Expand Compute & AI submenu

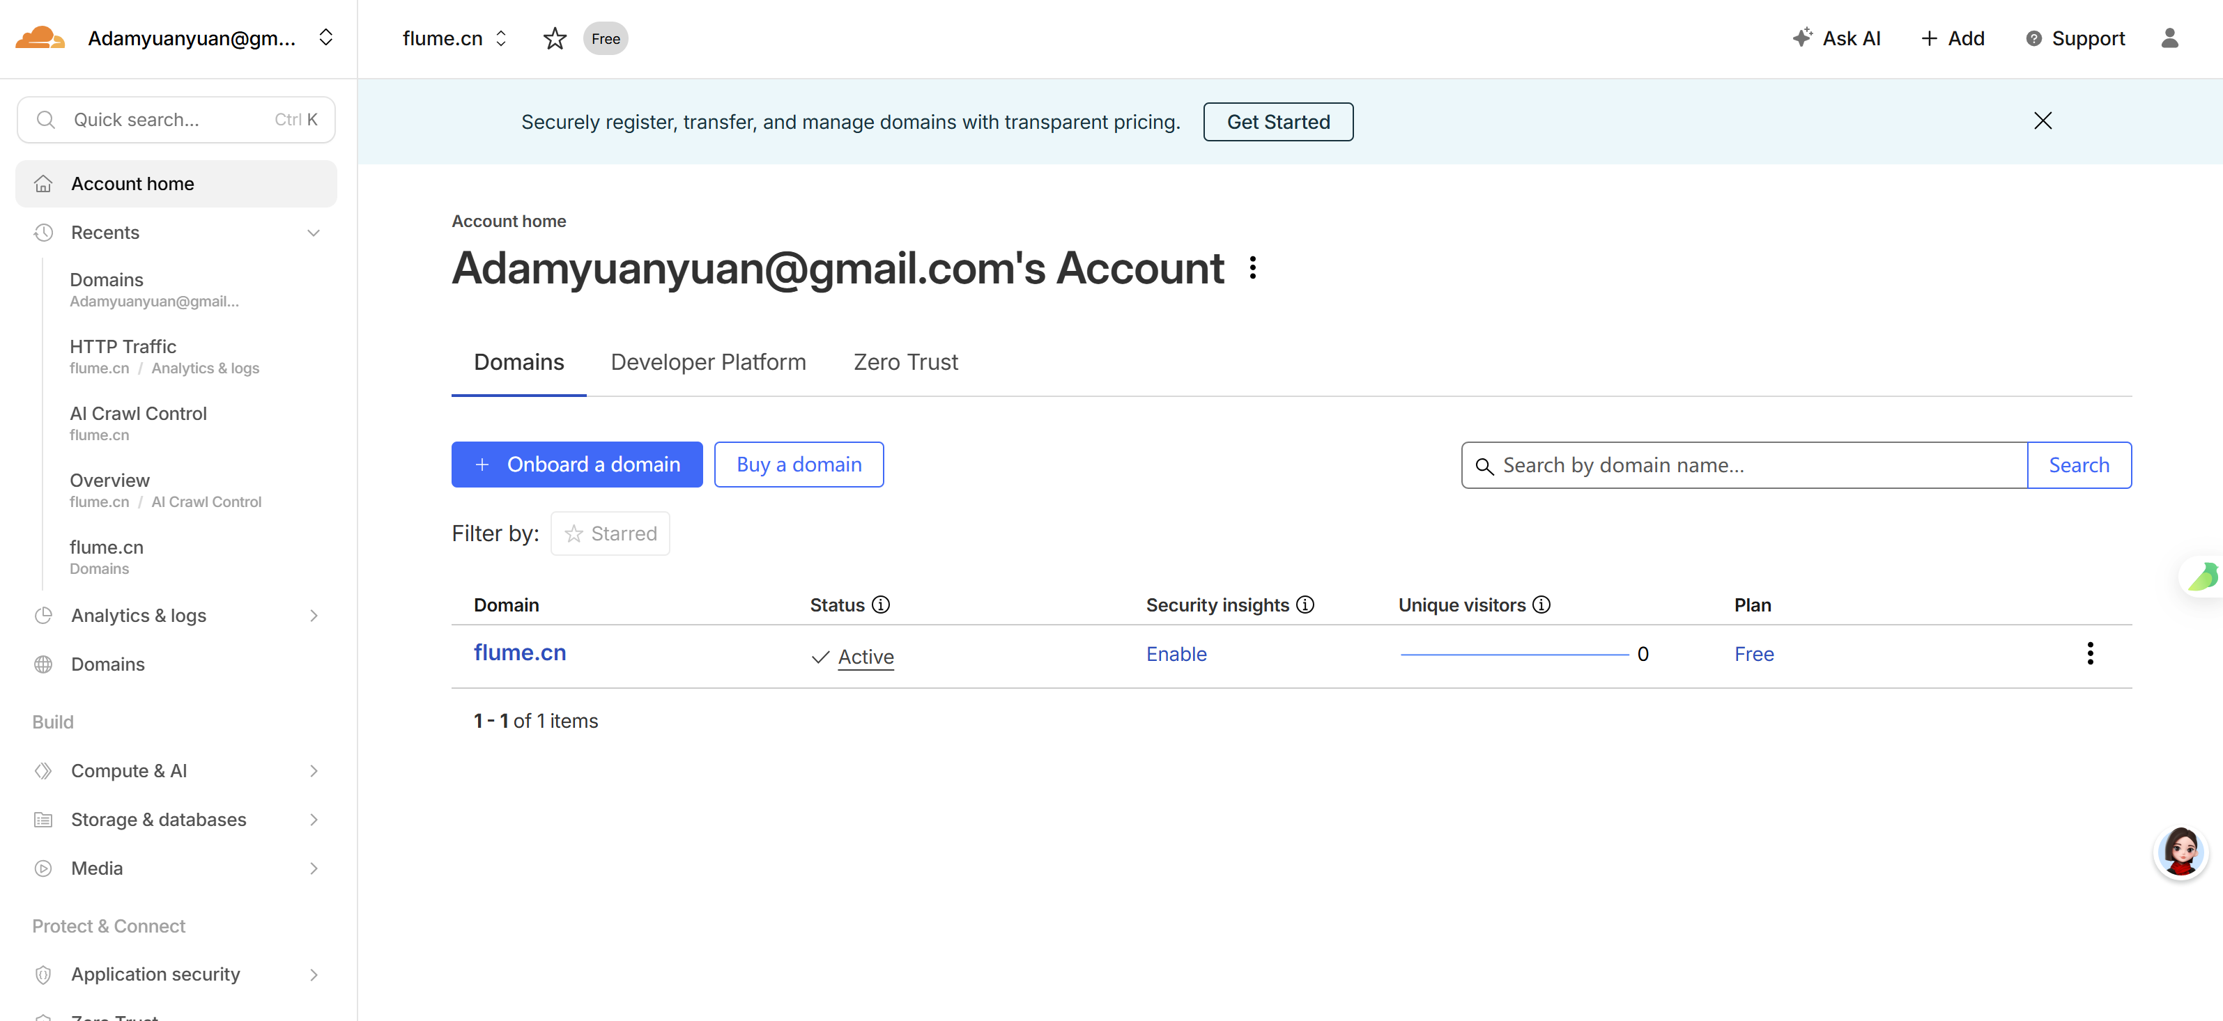314,771
